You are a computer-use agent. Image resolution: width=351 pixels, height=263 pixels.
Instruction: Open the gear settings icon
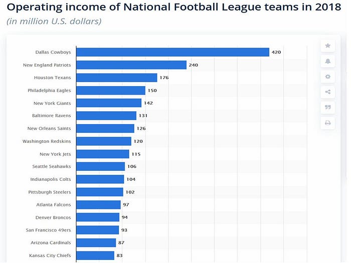328,77
